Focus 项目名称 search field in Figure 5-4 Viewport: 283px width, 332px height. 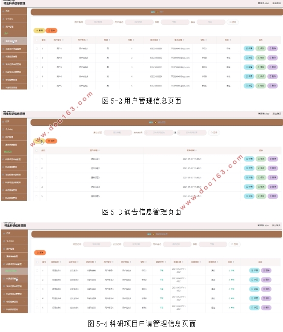97,244
